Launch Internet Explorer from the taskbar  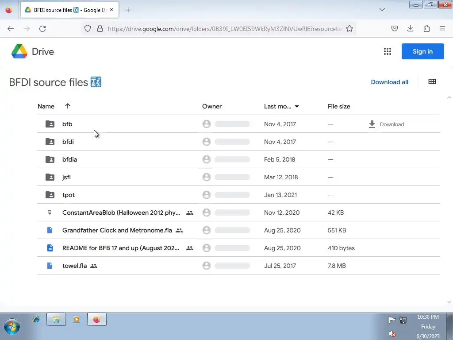[36, 320]
